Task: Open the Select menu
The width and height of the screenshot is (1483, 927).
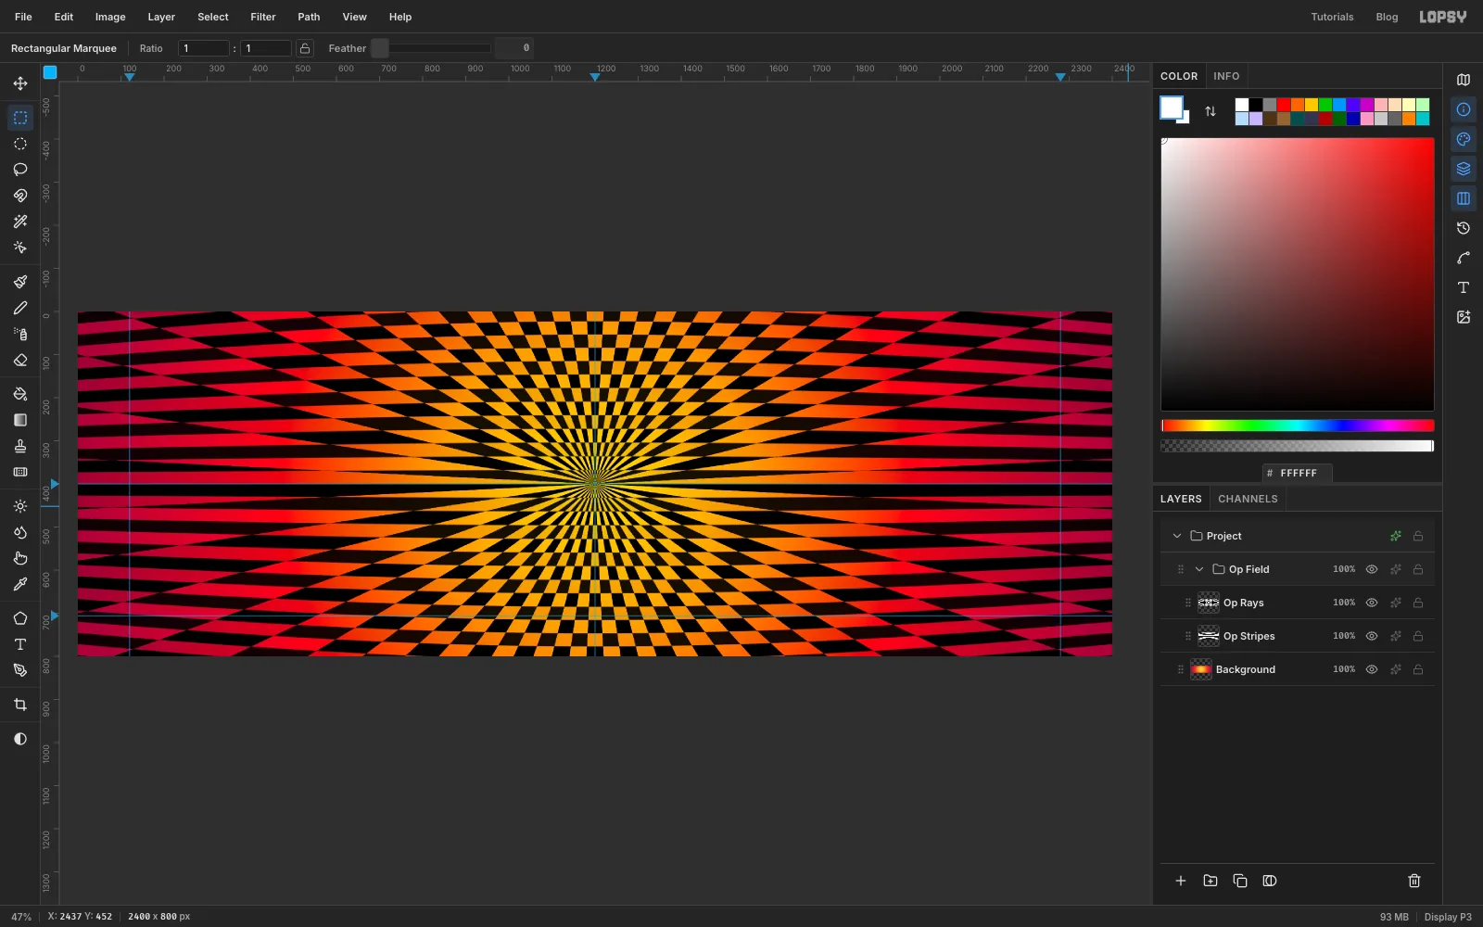Action: tap(213, 17)
